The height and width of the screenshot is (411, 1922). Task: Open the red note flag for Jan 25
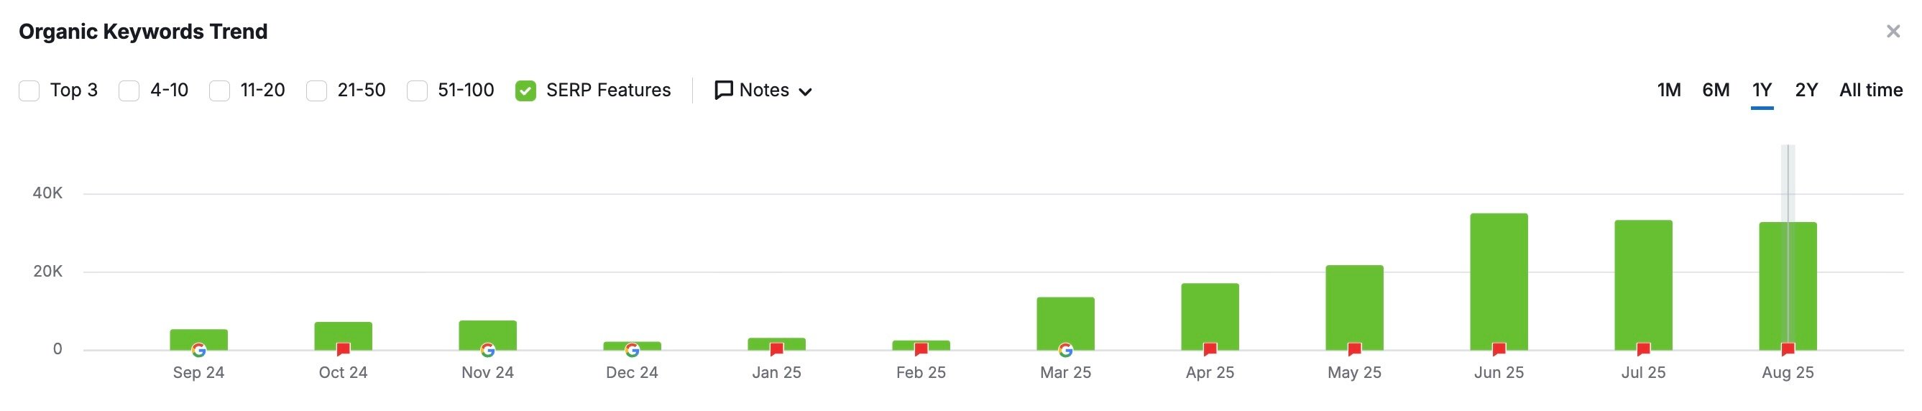coord(777,349)
